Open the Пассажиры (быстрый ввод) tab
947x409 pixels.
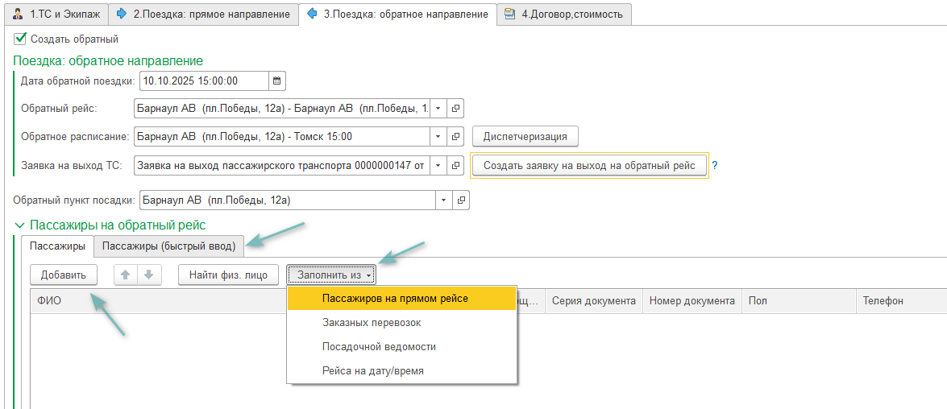pos(168,246)
